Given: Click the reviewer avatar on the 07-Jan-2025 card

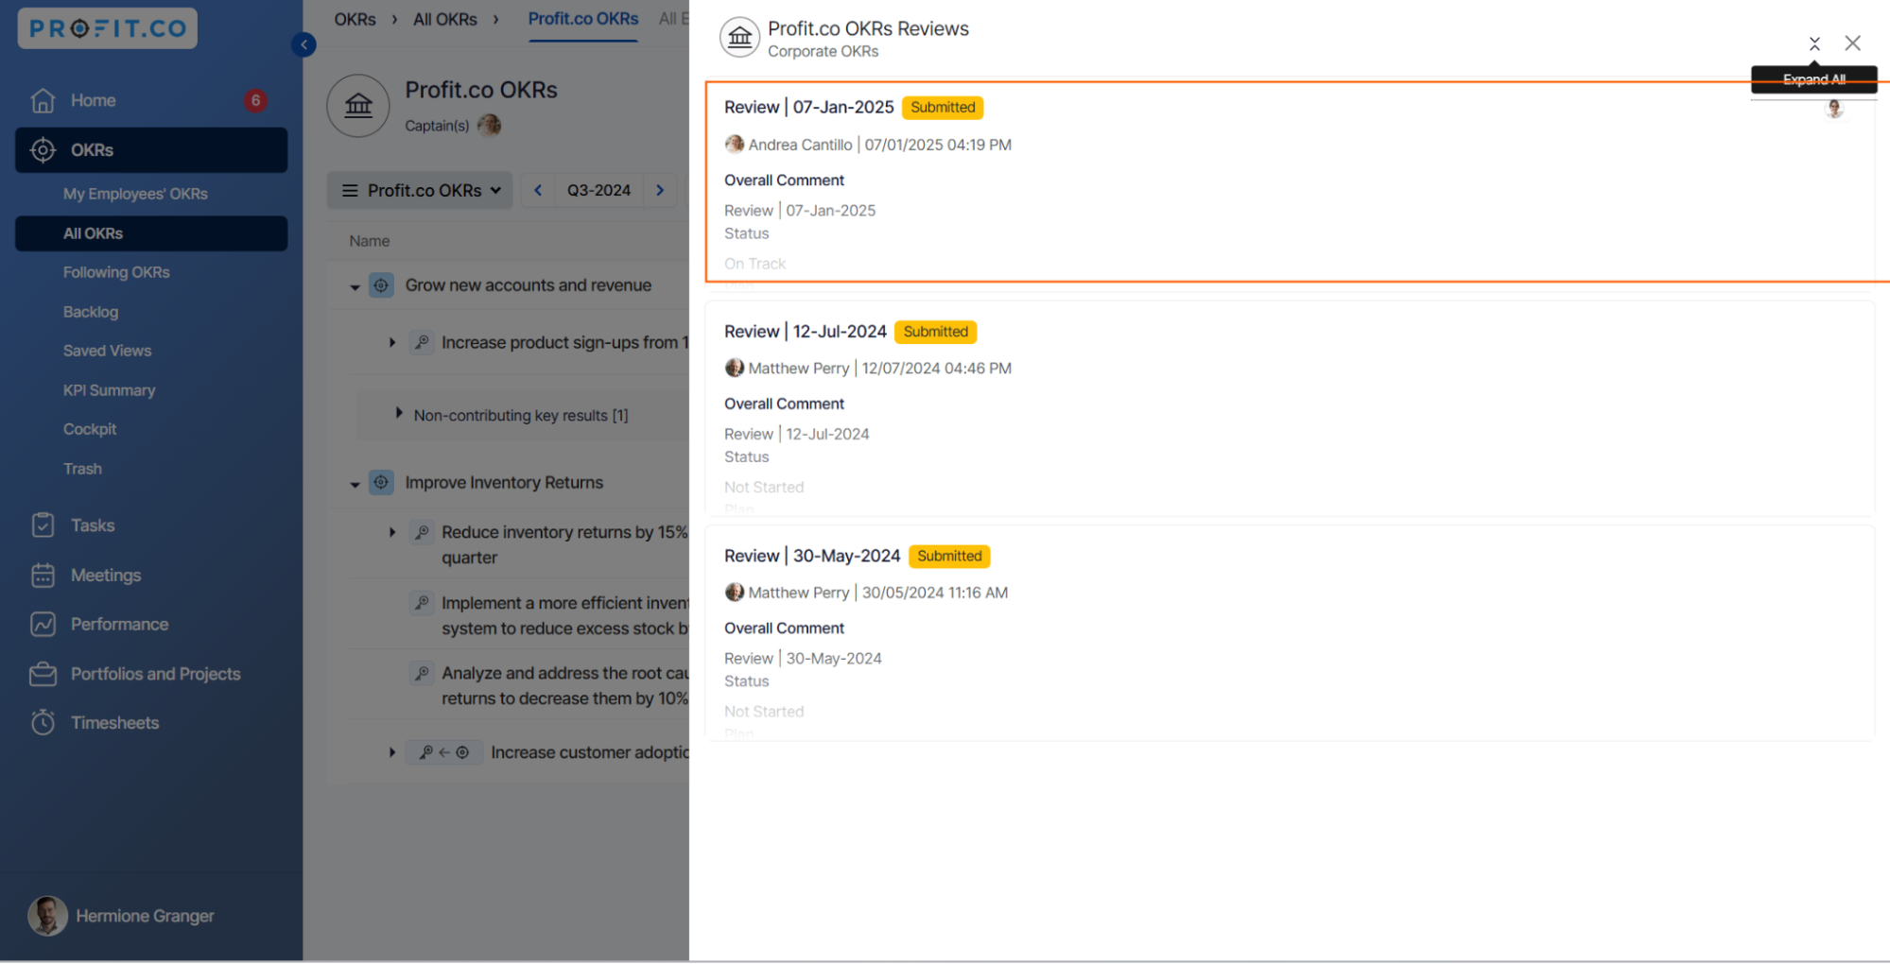Looking at the screenshot, I should tap(1834, 110).
